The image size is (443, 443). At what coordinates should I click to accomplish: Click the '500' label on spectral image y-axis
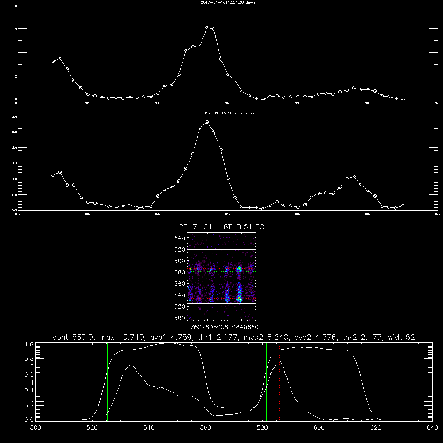click(x=180, y=318)
